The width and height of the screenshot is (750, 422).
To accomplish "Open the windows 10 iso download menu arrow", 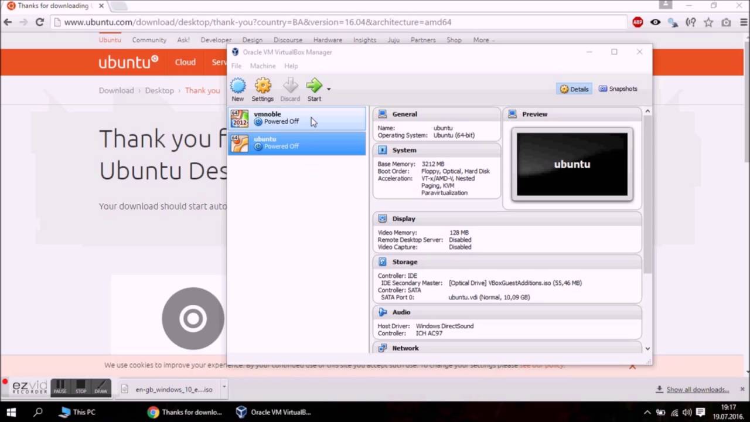I will click(224, 388).
